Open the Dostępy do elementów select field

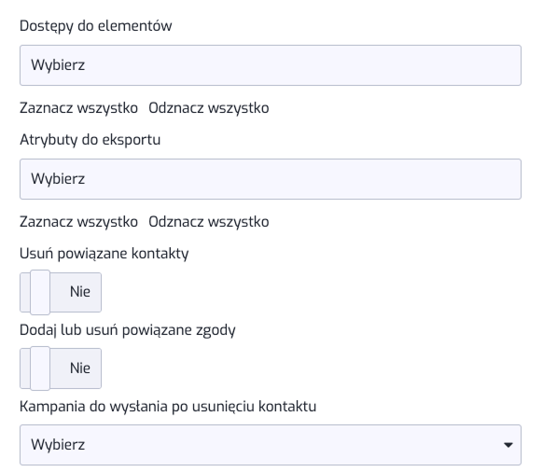tap(271, 65)
